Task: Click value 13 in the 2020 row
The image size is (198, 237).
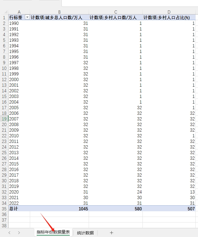Action: tap(169, 192)
